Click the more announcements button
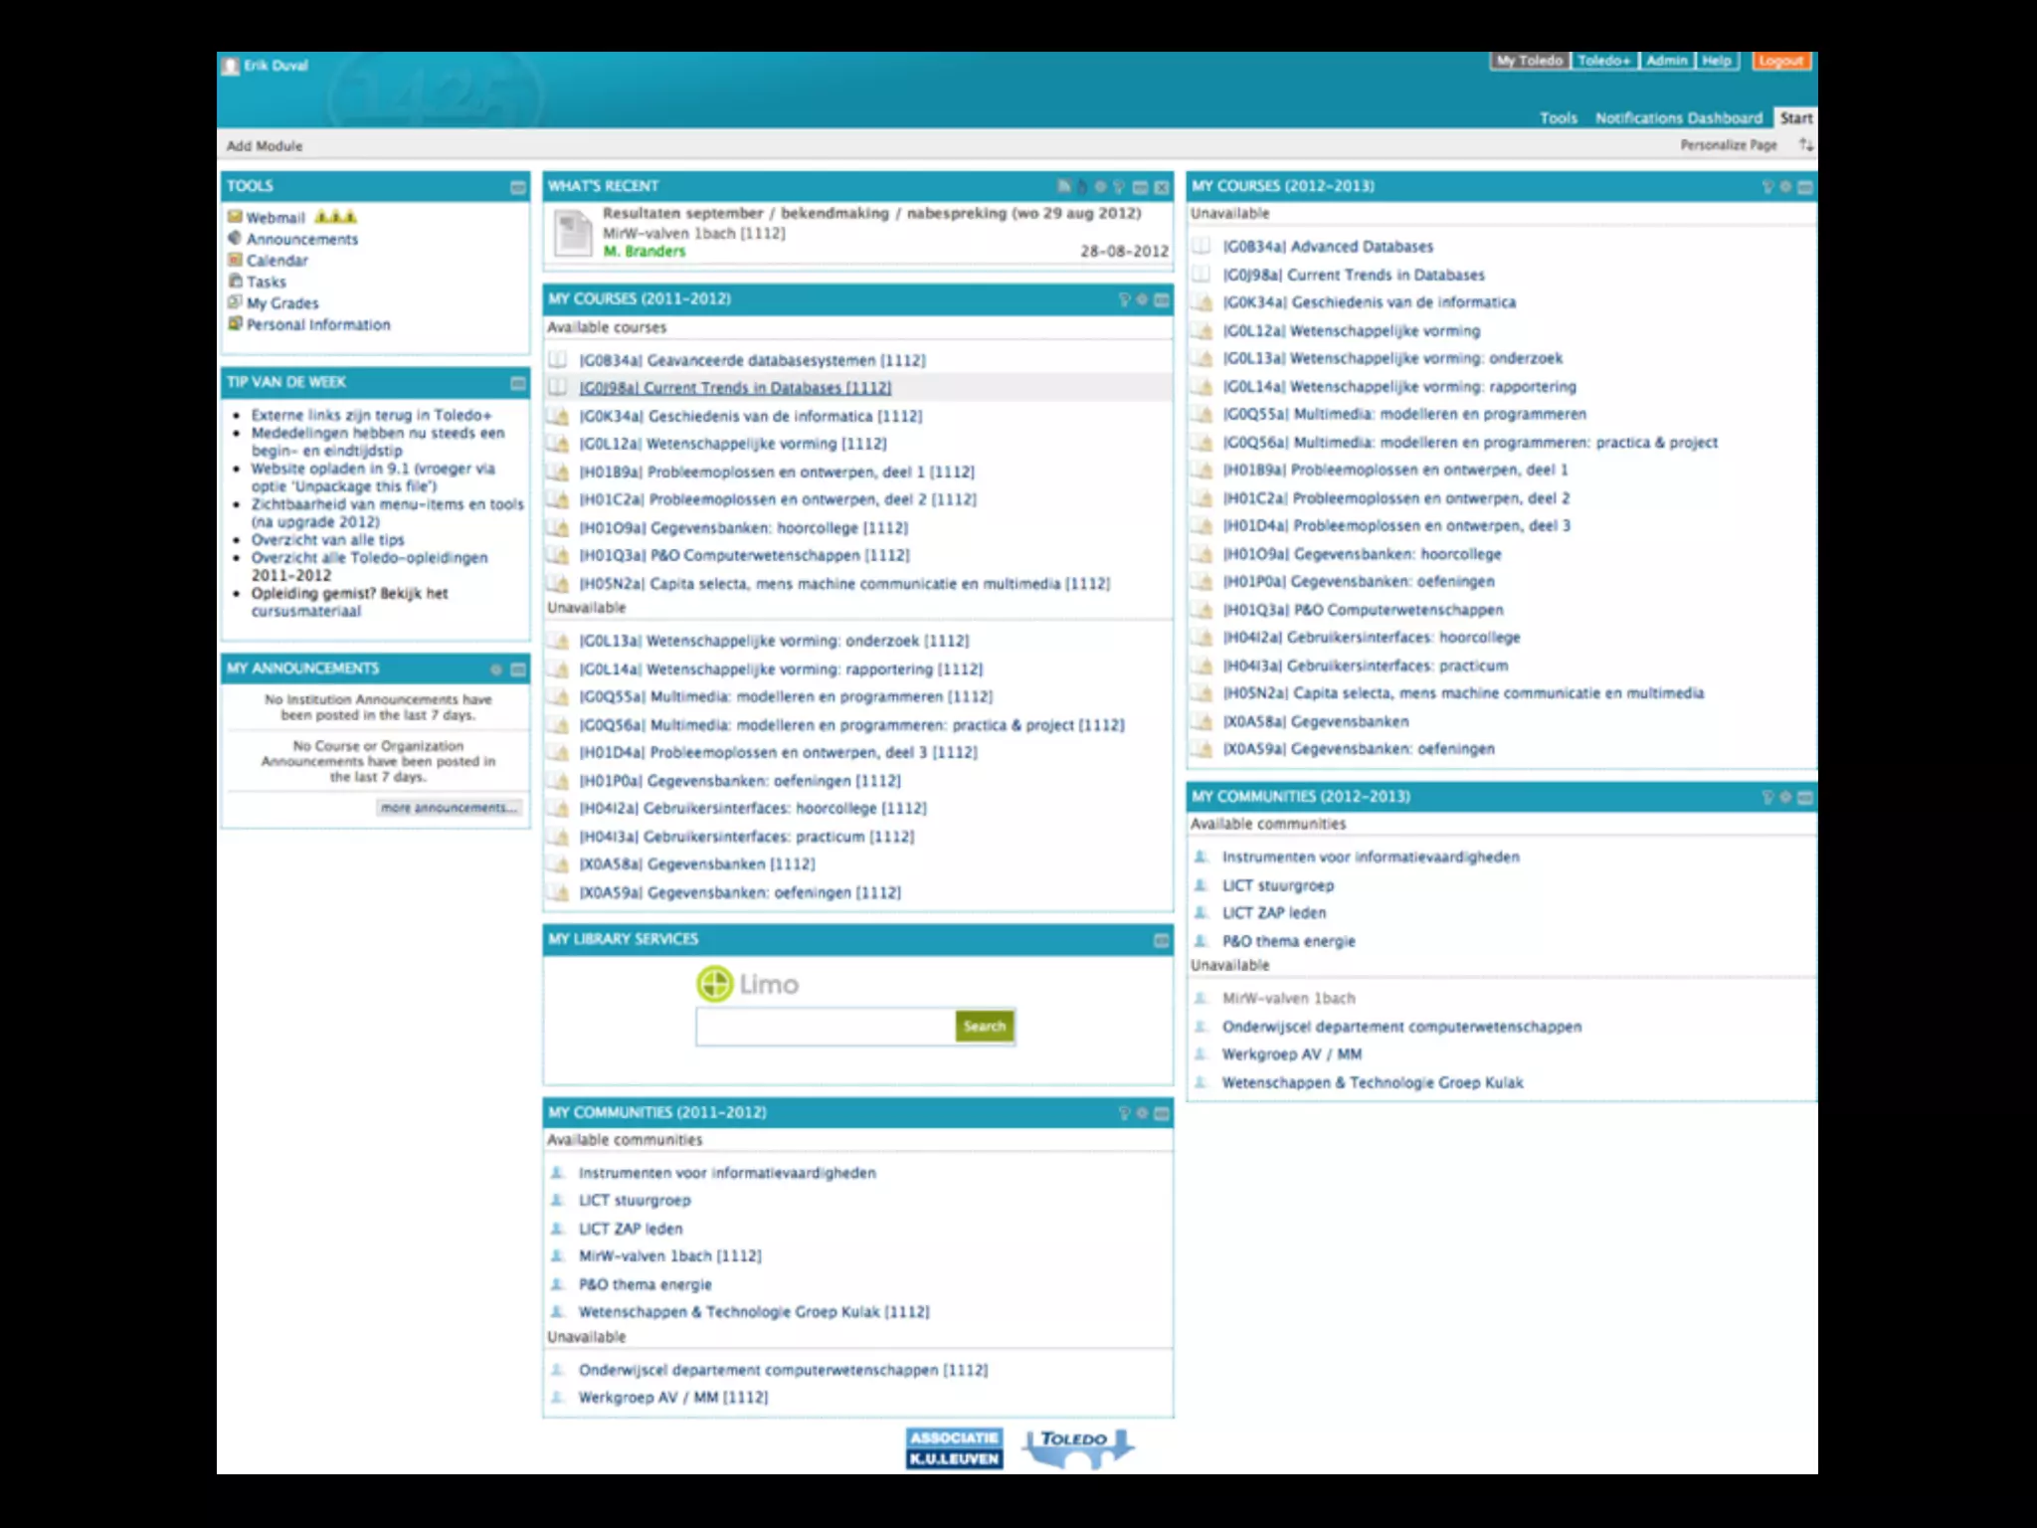Viewport: 2037px width, 1528px height. (449, 808)
